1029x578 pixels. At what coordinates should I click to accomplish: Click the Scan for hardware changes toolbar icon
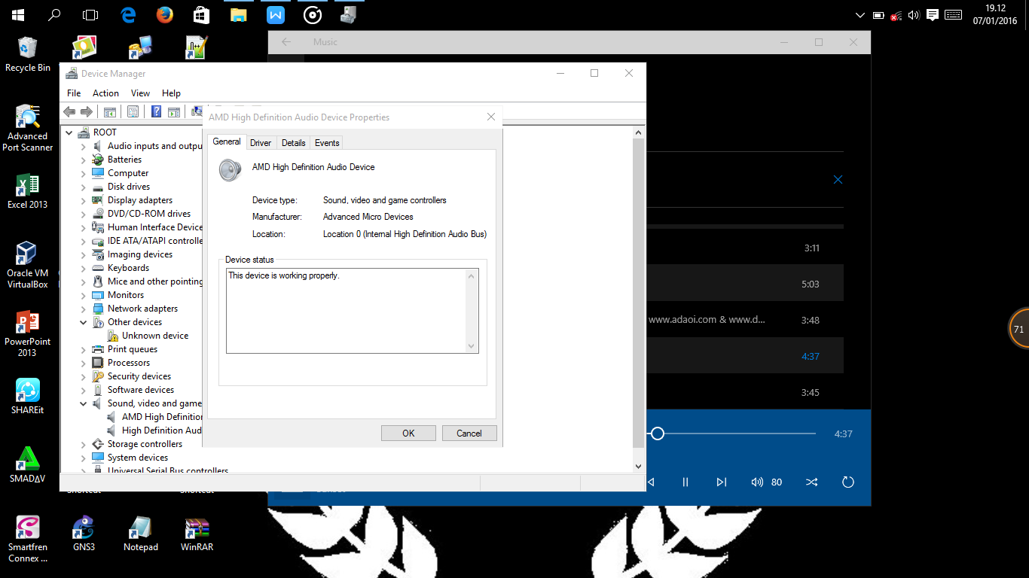tap(197, 111)
